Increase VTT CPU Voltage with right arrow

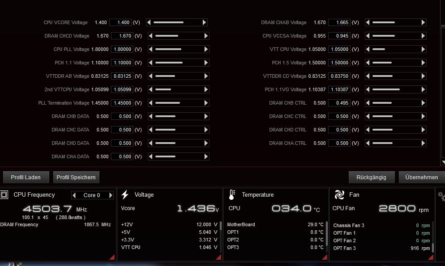pyautogui.click(x=423, y=49)
